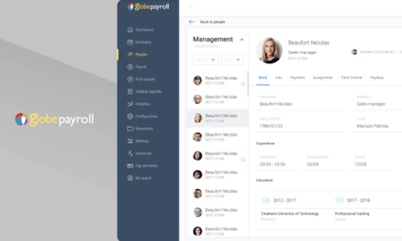
Task: Open the Dashboard icon in sidebar
Action: pos(130,30)
